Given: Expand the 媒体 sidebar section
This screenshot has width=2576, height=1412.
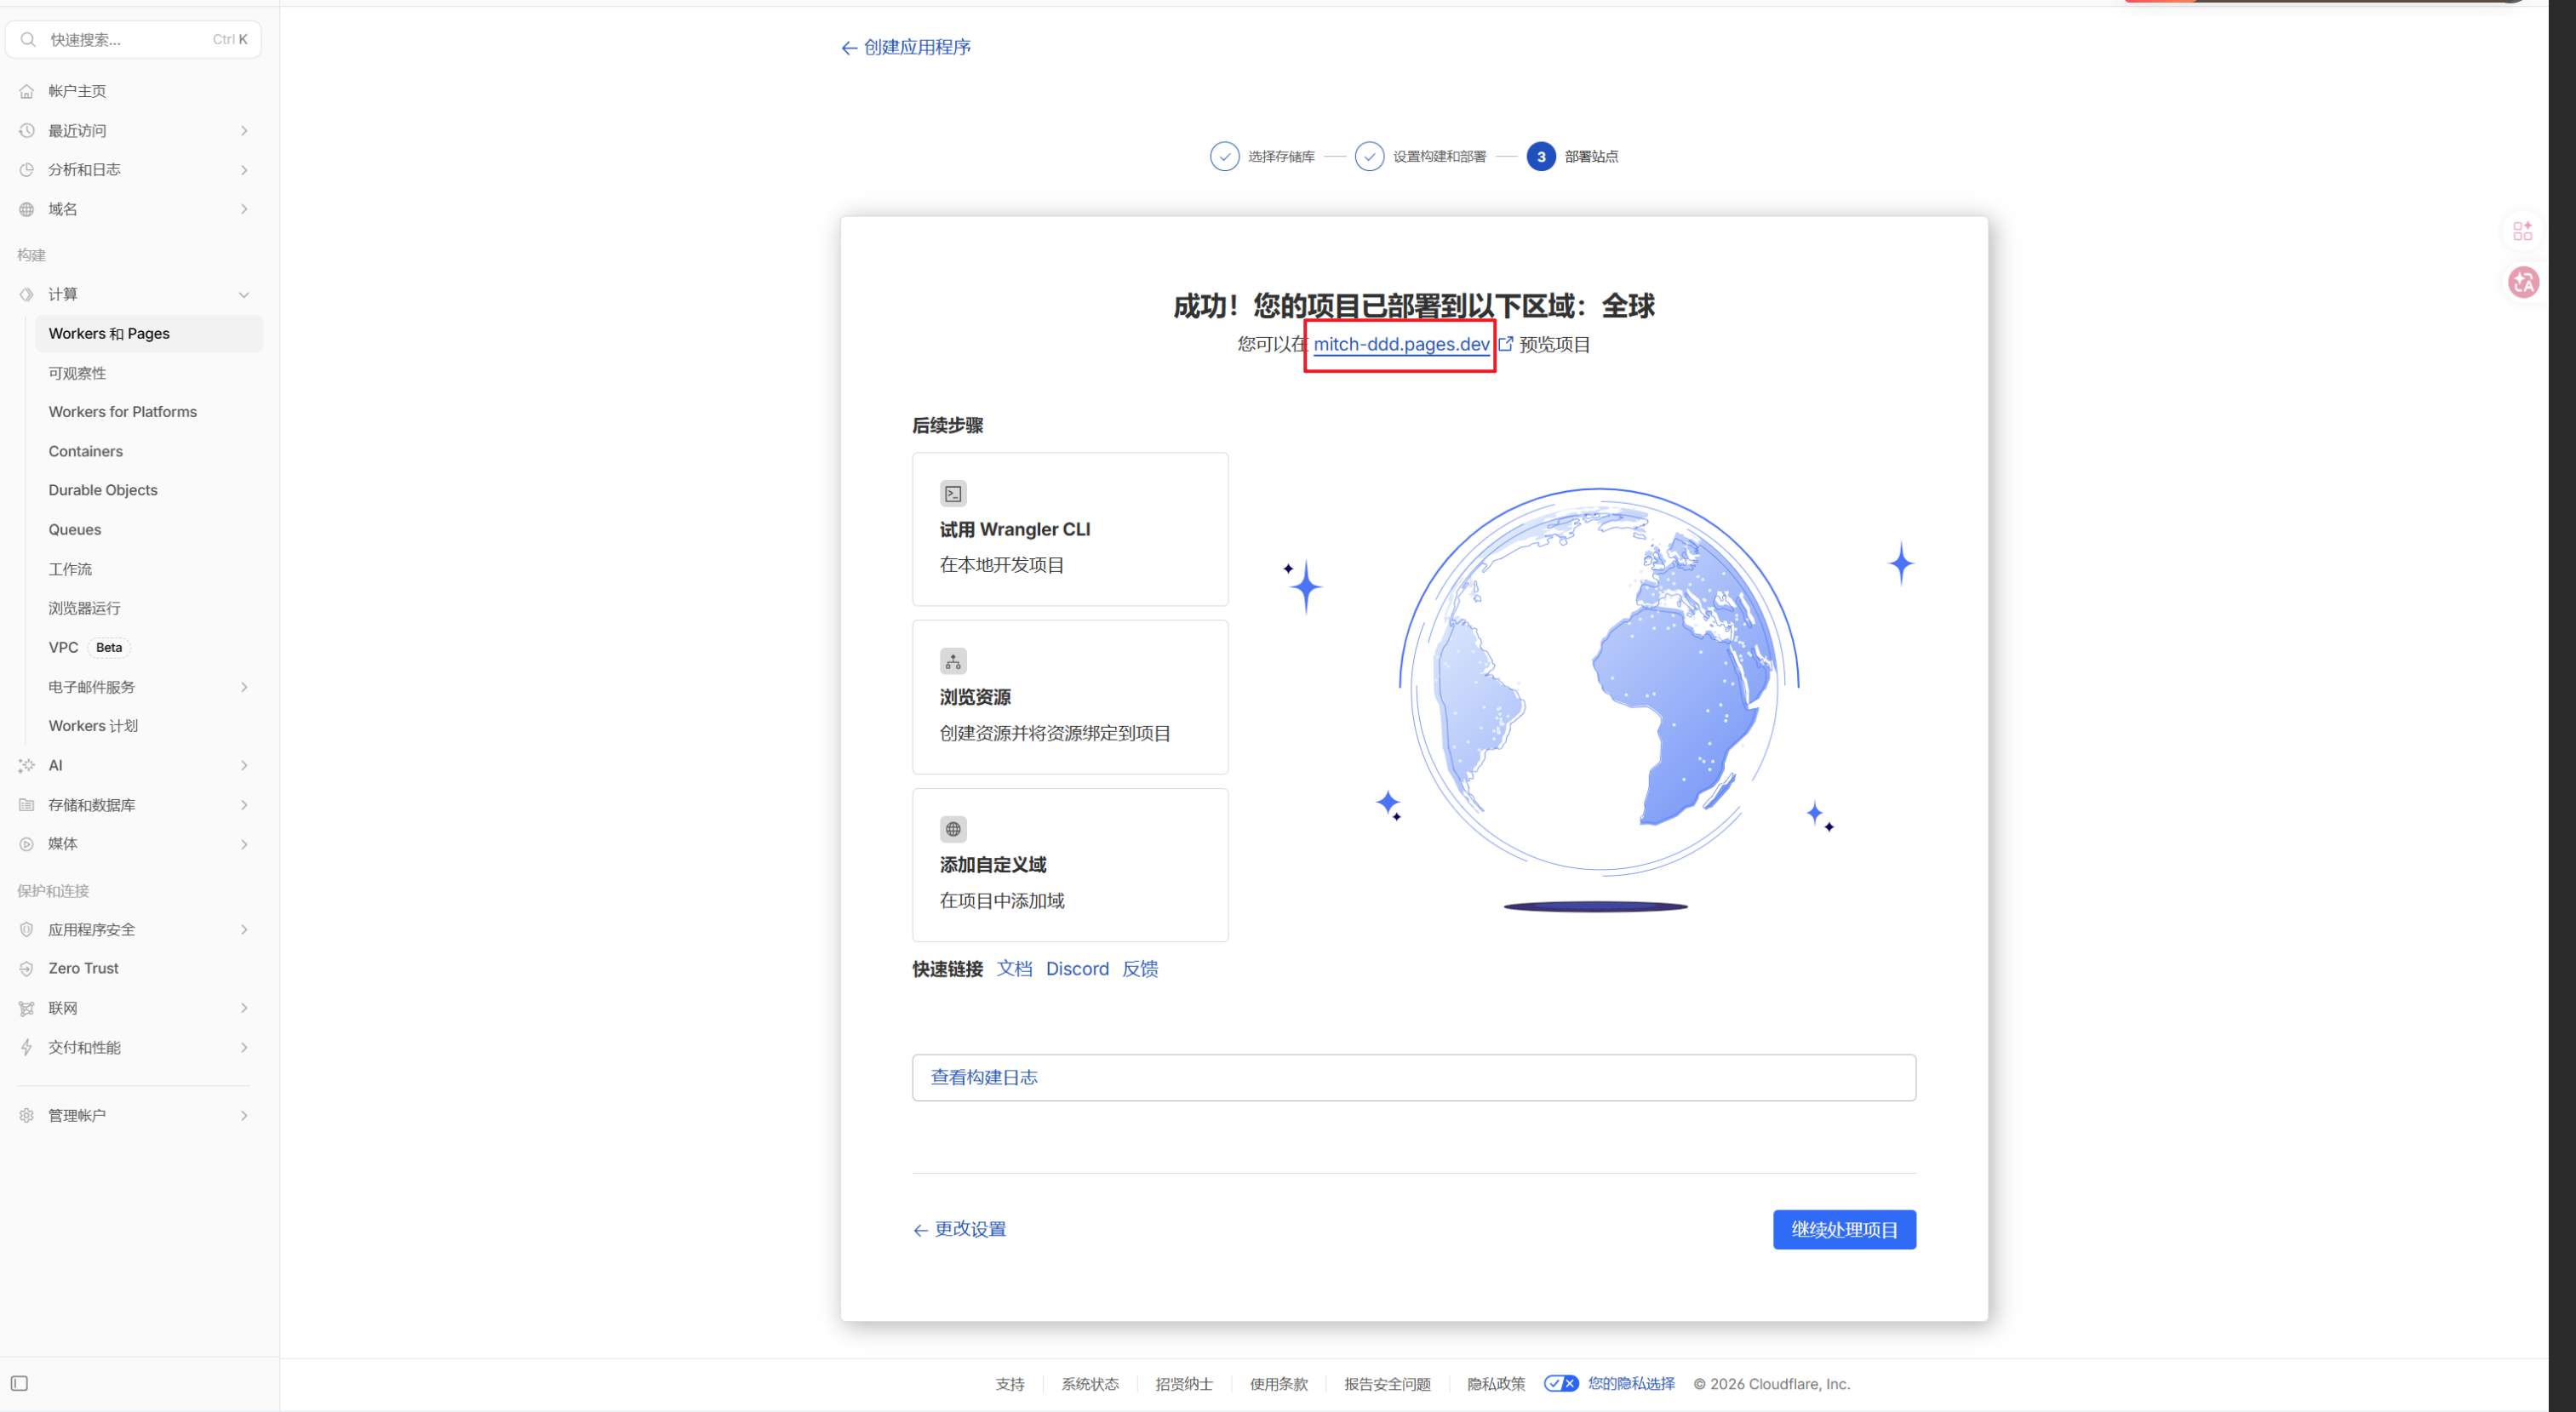Looking at the screenshot, I should pyautogui.click(x=244, y=845).
